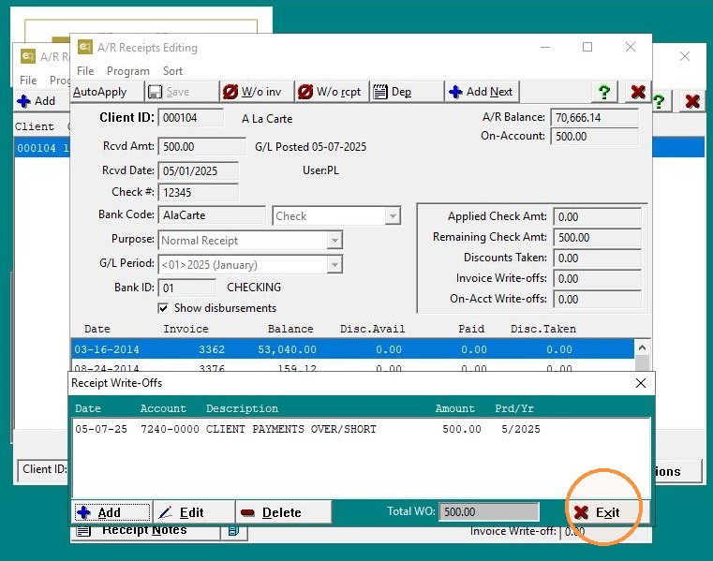
Task: Click the Balance column header
Action: tap(290, 329)
